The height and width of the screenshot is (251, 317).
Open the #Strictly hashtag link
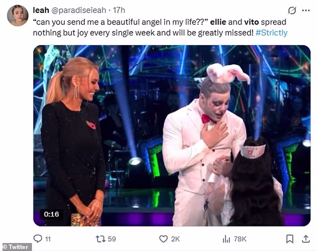tap(271, 32)
